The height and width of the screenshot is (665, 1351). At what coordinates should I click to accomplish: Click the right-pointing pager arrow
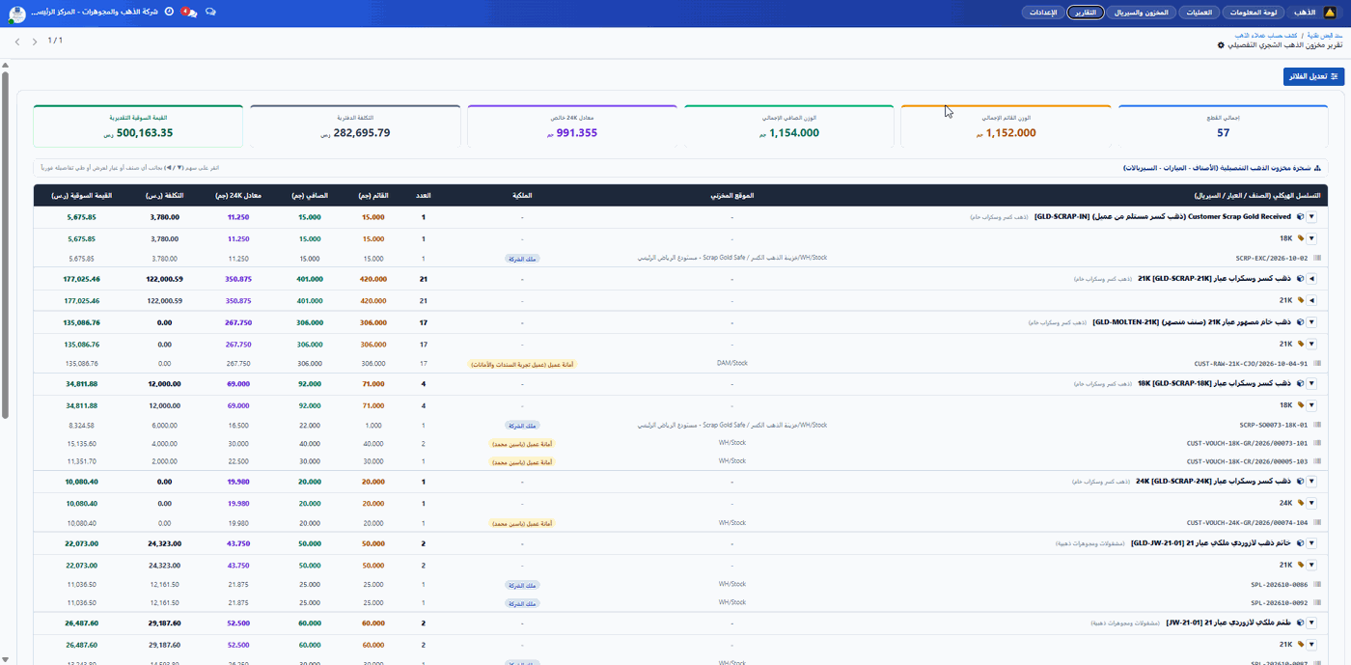[x=35, y=42]
